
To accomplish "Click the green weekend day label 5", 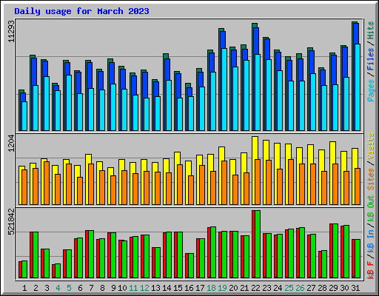I will [x=69, y=288].
